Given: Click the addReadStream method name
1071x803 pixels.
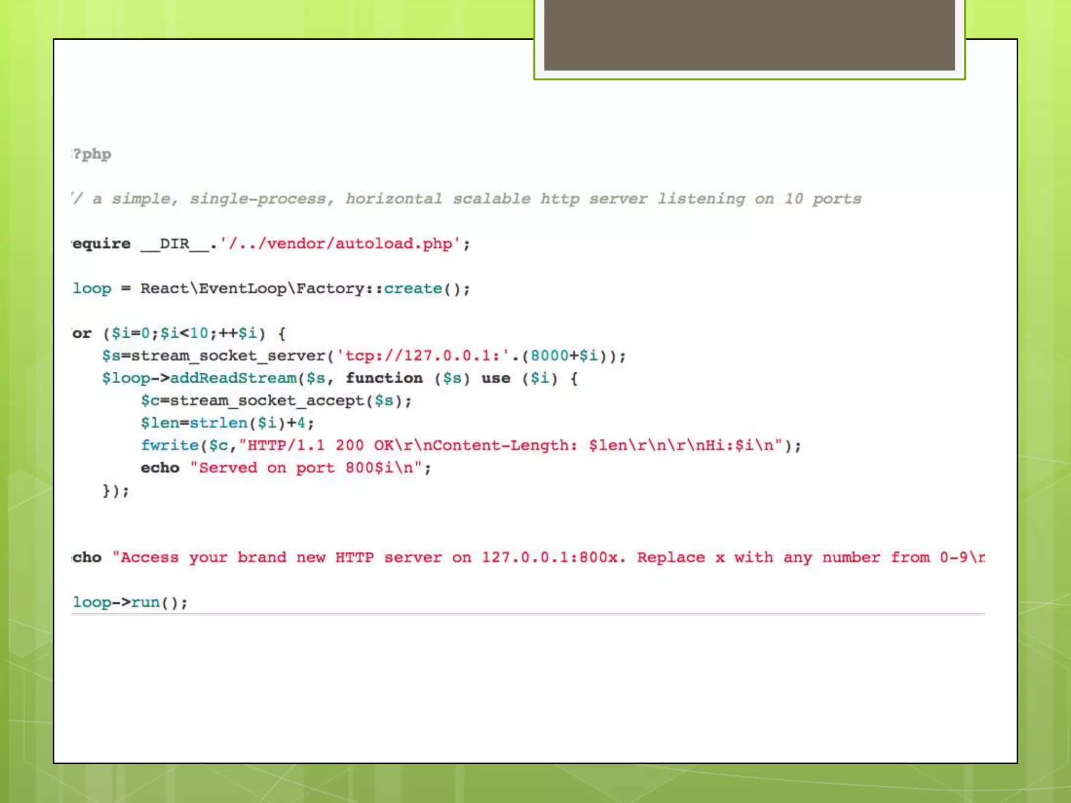Looking at the screenshot, I should click(x=233, y=378).
